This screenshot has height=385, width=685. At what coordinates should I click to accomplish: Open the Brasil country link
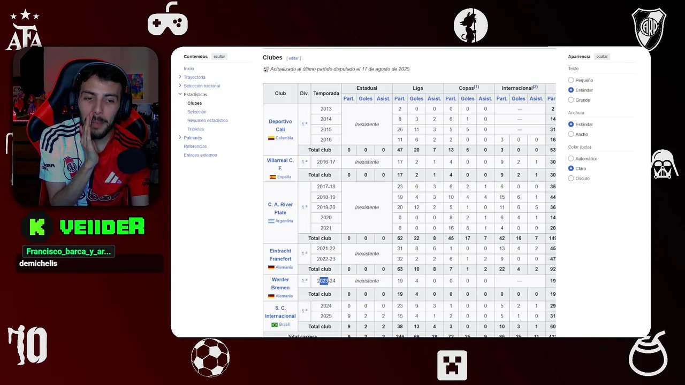click(284, 325)
